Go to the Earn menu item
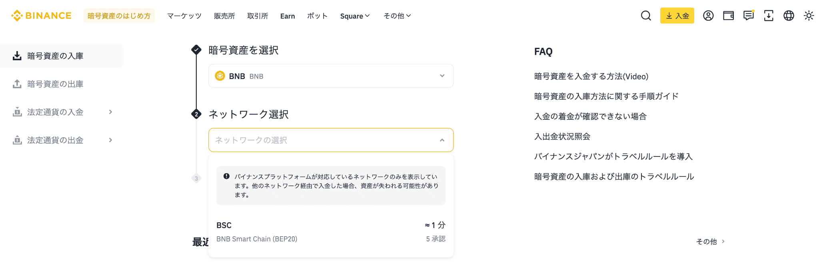 288,16
